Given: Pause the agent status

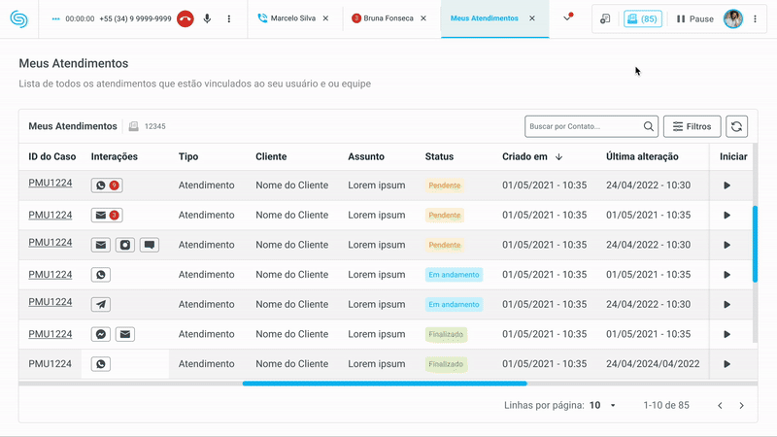Looking at the screenshot, I should point(694,18).
